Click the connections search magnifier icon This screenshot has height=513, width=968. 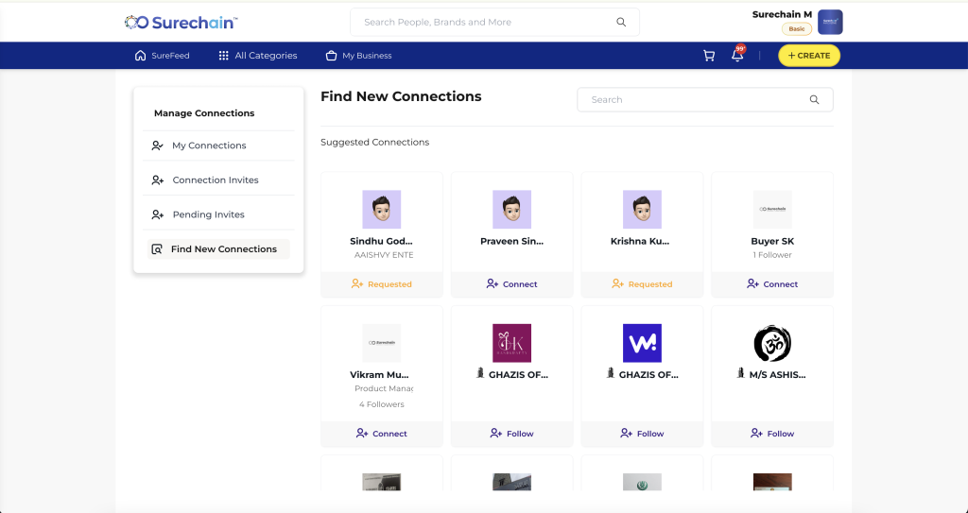[814, 99]
